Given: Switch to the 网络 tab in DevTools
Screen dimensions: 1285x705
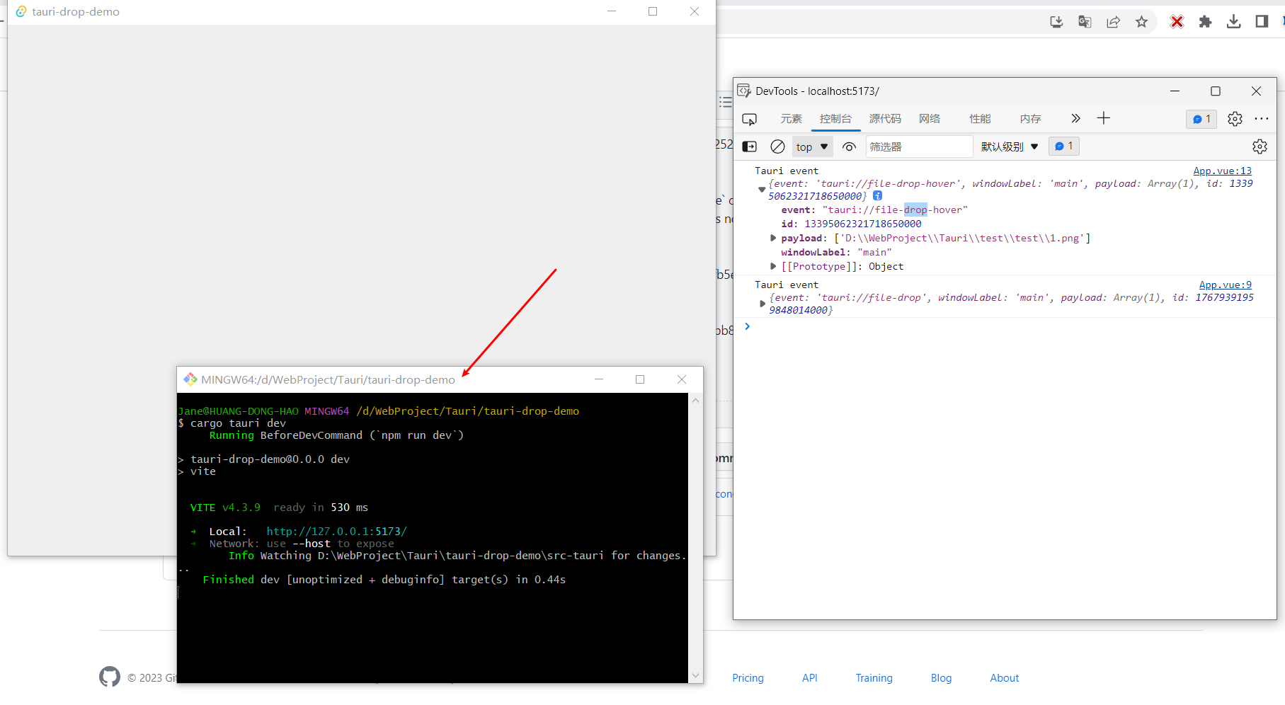Looking at the screenshot, I should [x=930, y=119].
